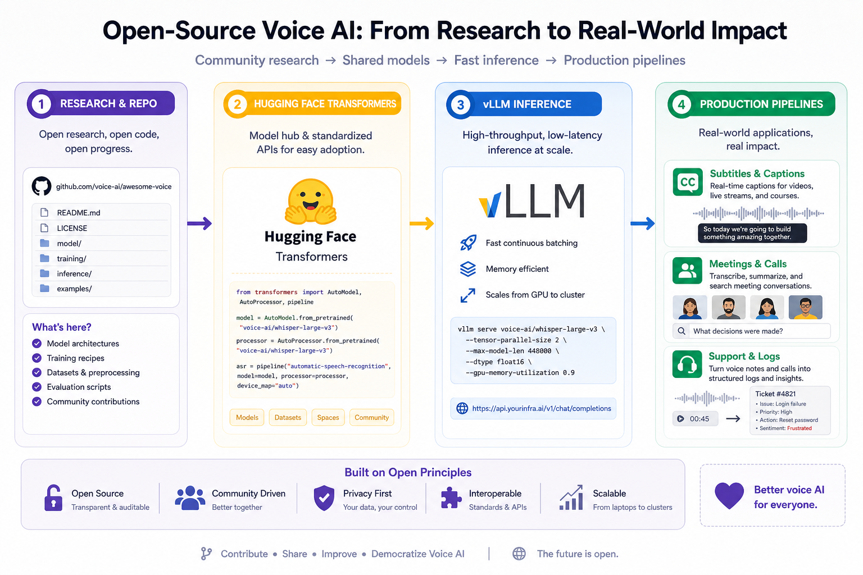
Task: Select the Hugging Face Transformers header pill
Action: [x=312, y=104]
